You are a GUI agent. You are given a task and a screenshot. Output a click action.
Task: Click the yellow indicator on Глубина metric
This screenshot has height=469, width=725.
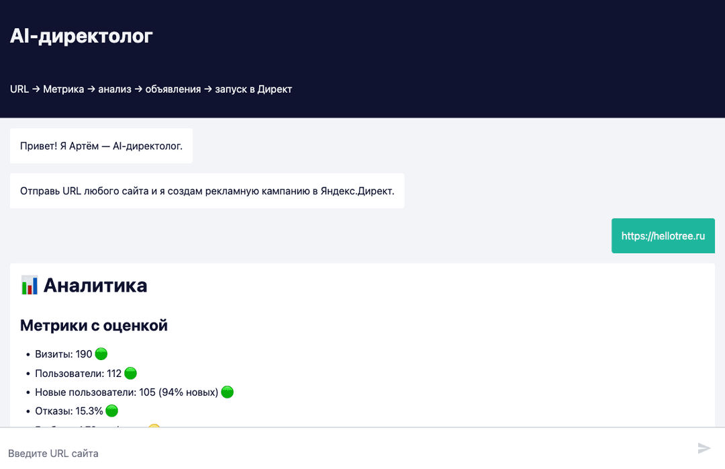click(x=153, y=428)
